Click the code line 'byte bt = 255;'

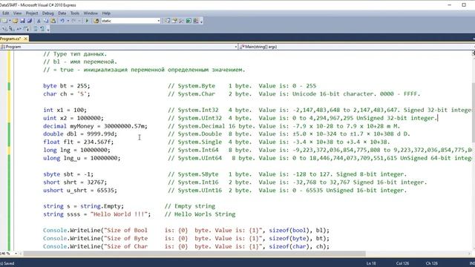coord(67,86)
